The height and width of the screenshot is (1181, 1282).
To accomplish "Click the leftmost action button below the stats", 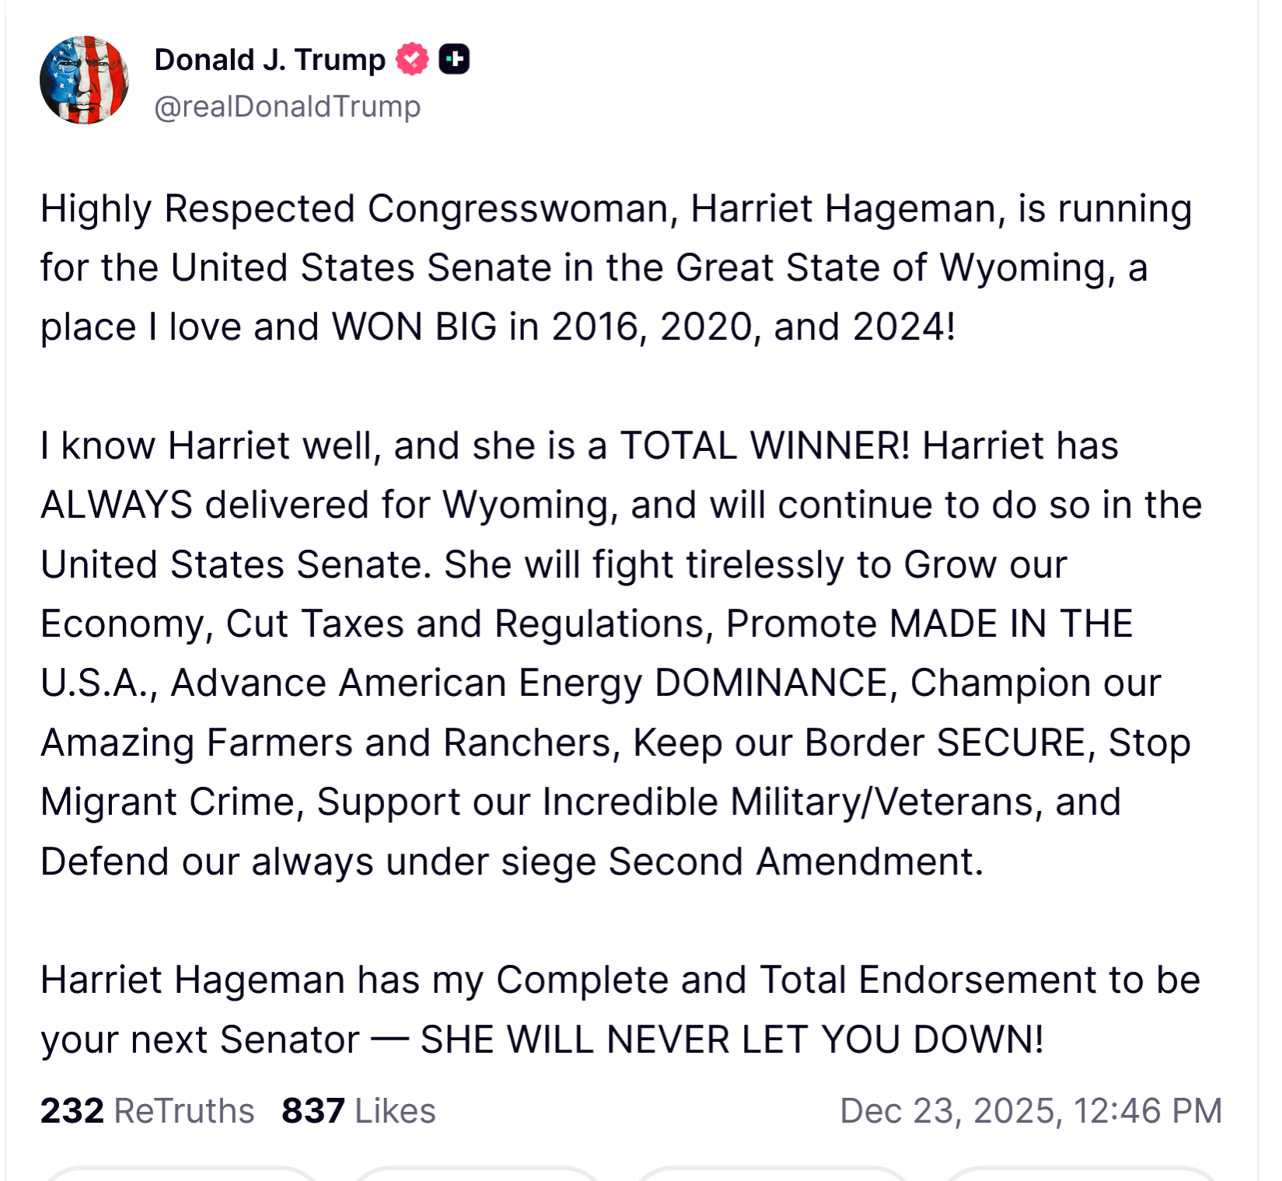I will click(x=181, y=1174).
